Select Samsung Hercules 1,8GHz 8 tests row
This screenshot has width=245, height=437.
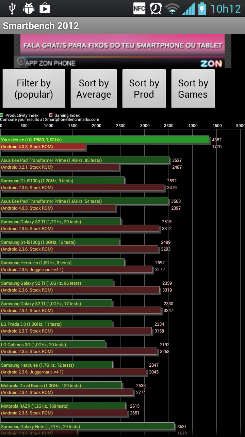click(x=62, y=263)
